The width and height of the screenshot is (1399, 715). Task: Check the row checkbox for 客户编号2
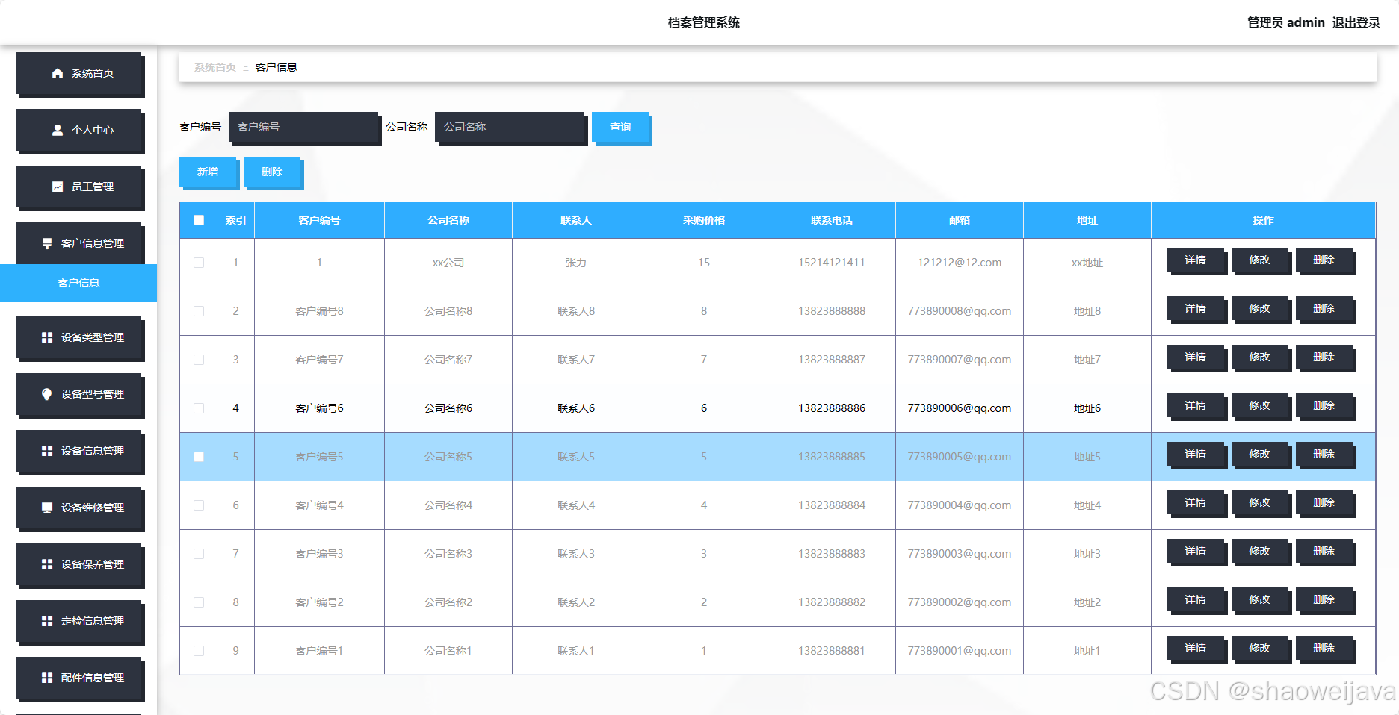coord(199,602)
